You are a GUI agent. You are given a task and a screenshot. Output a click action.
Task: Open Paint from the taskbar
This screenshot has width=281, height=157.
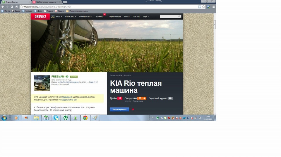[95, 118]
